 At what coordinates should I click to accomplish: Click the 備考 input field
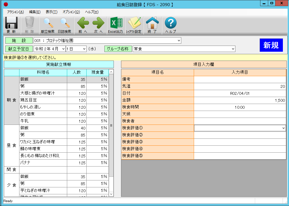[240, 80]
